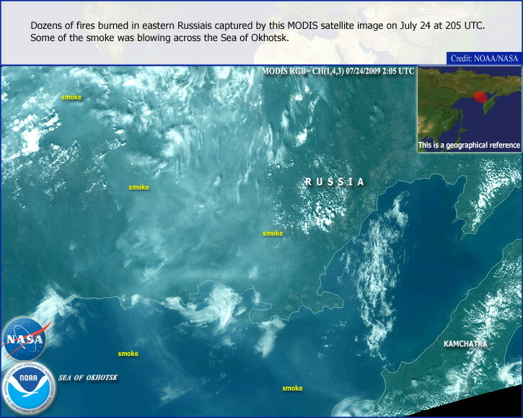Screen dimensions: 523x418
Task: Click the NOAA circular emblem
Action: [27, 386]
